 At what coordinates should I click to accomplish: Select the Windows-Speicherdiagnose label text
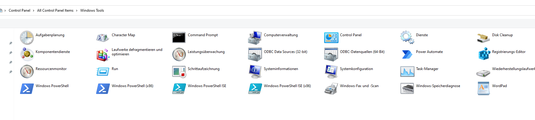pos(438,86)
